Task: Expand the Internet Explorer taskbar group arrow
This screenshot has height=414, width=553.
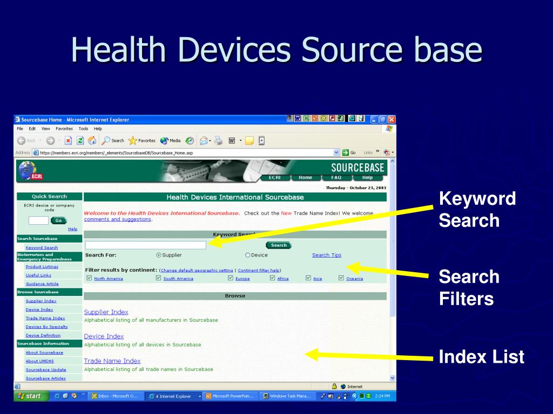Action: click(200, 396)
